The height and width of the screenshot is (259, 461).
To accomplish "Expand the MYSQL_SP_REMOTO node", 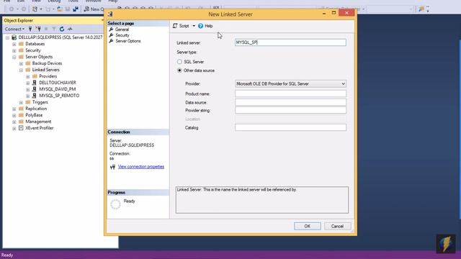I will tap(28, 96).
